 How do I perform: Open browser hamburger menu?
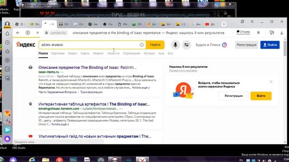click(252, 22)
